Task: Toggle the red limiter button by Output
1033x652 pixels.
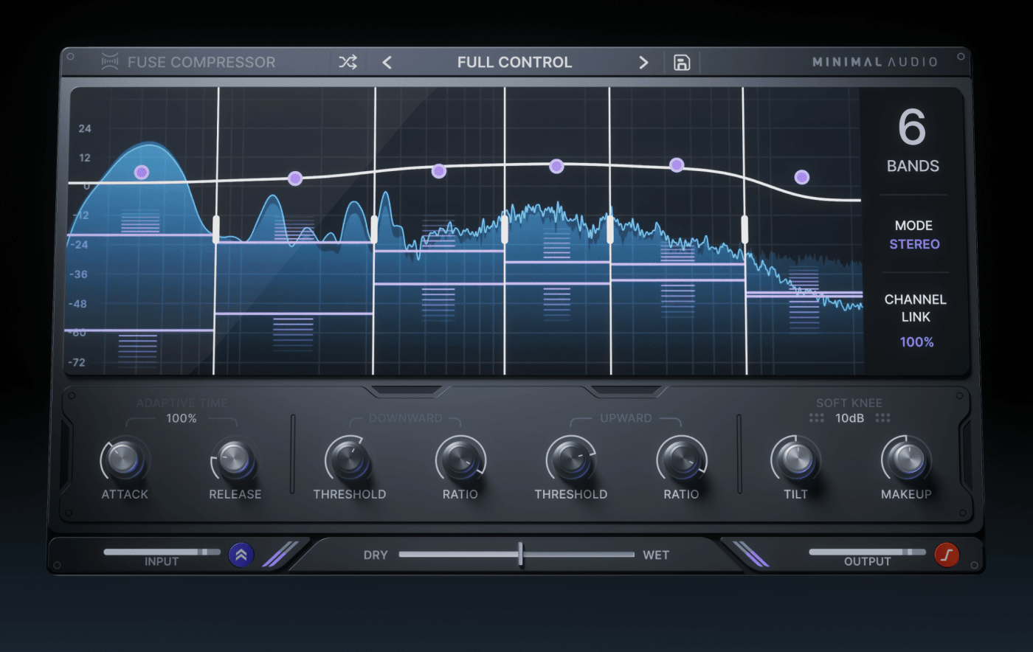Action: (x=947, y=555)
